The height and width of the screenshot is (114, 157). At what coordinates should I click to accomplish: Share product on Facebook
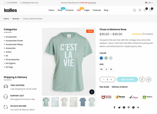click(x=114, y=107)
